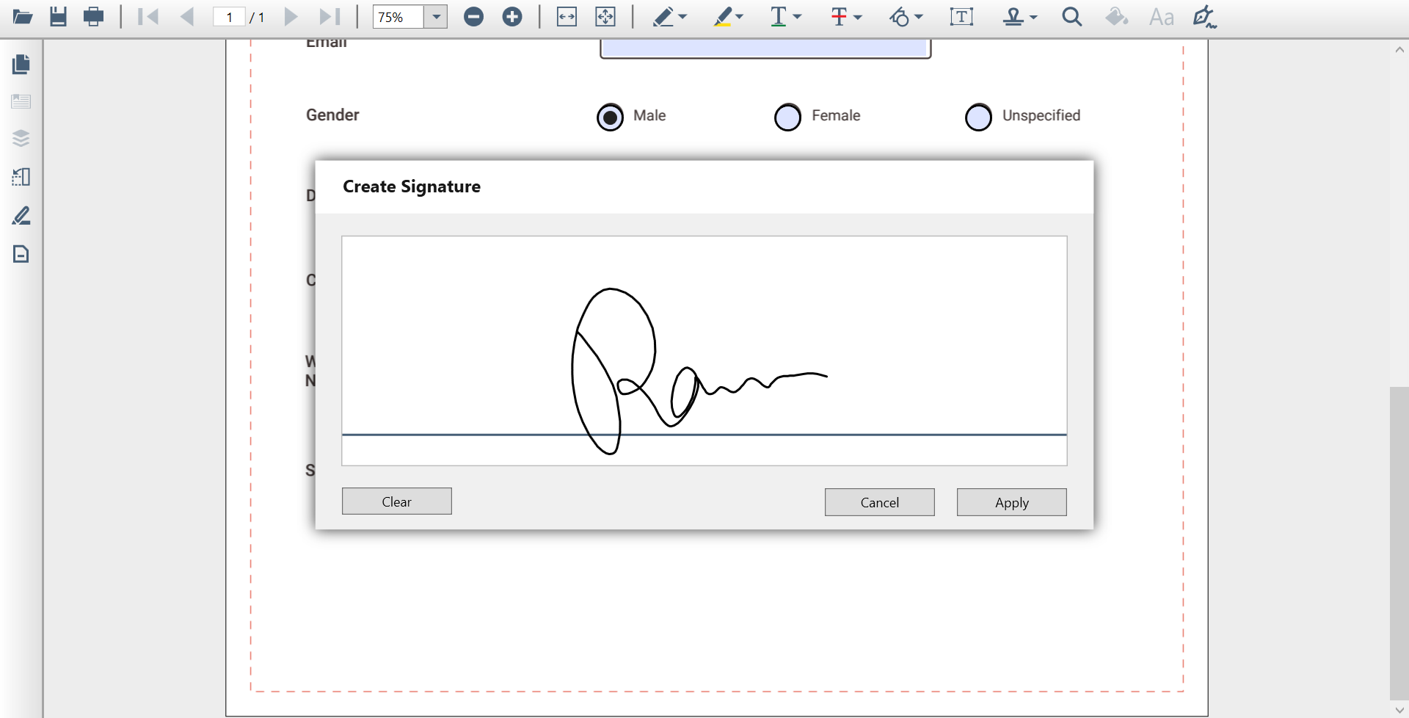
Task: Open the page thumbnails panel
Action: [21, 65]
